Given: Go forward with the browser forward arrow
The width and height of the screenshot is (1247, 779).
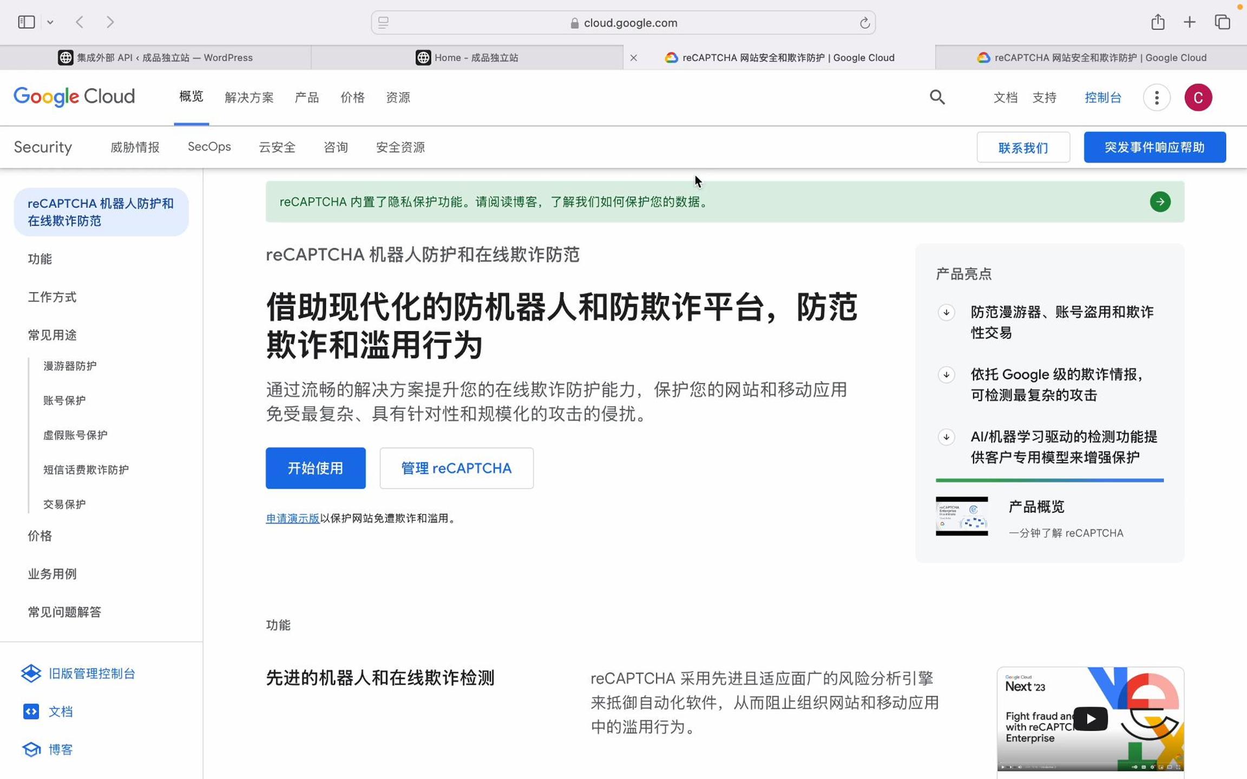Looking at the screenshot, I should (110, 22).
